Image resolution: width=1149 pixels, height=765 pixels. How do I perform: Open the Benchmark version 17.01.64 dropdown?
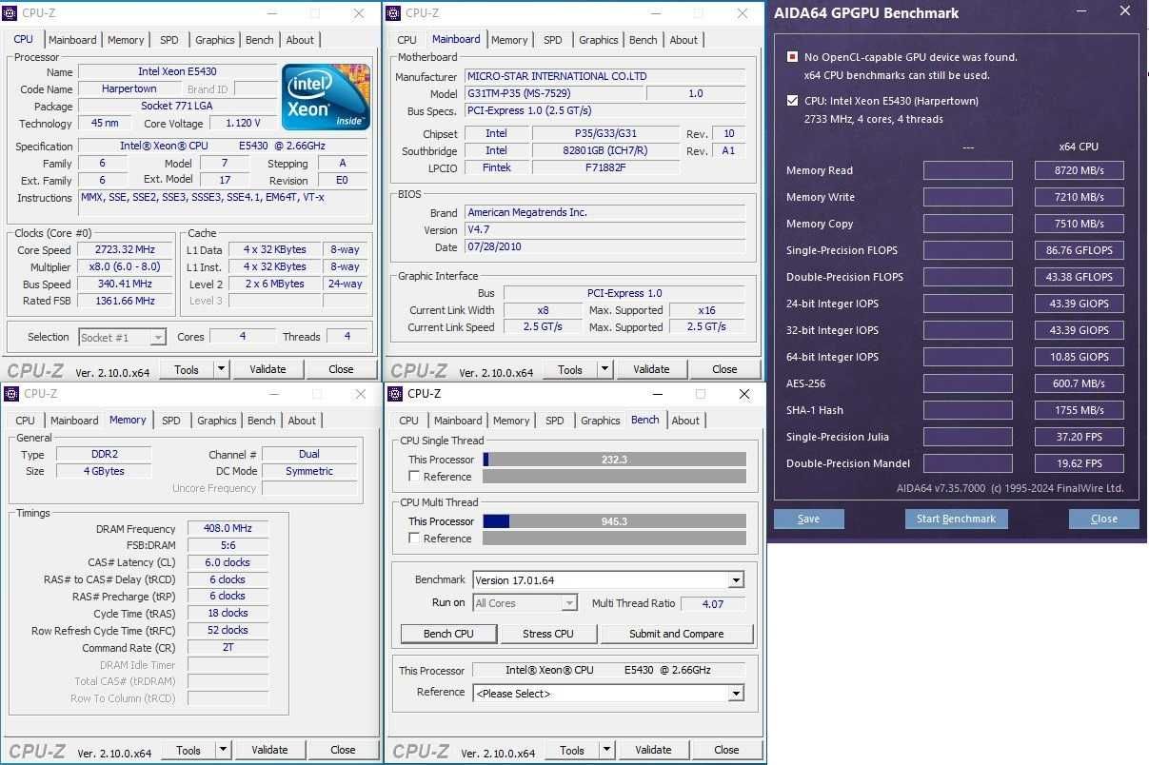coord(736,580)
